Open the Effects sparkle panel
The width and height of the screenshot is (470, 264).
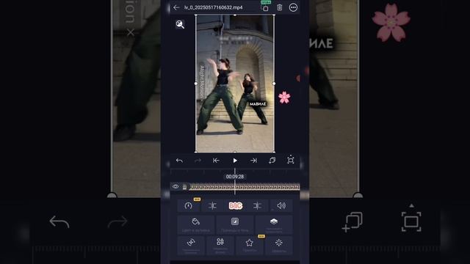[x=279, y=246]
